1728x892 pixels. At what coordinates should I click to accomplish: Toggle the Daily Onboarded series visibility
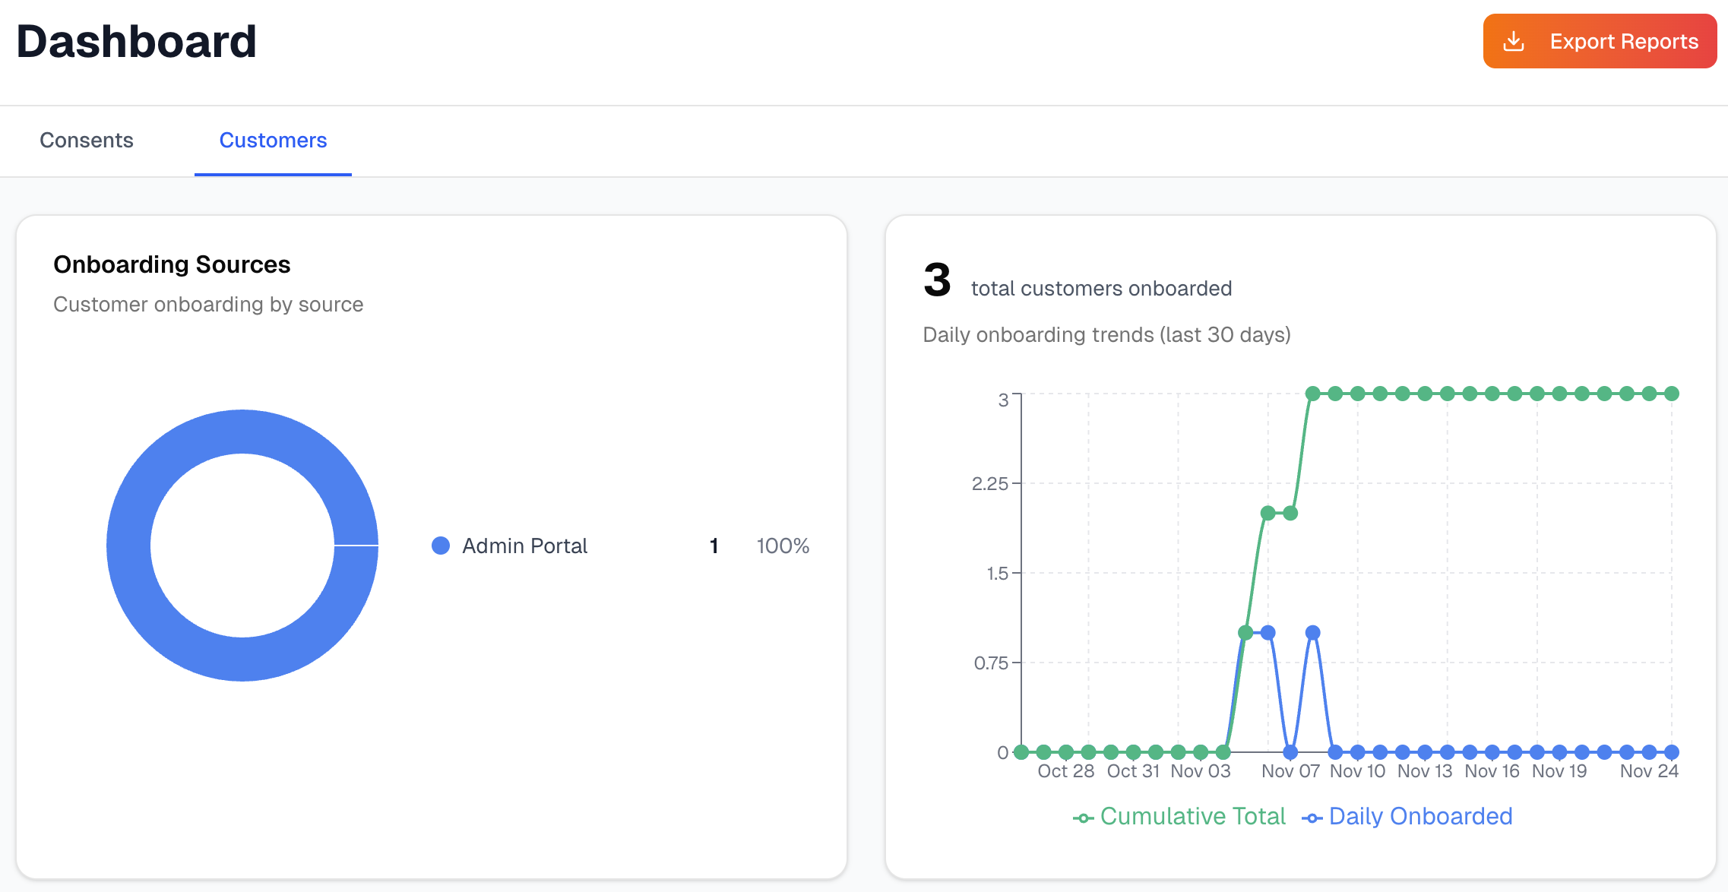pos(1421,816)
